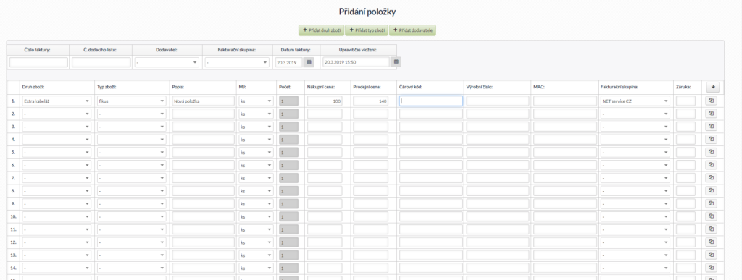The image size is (742, 280).
Task: Click the Výrobní číslo field in row 1
Action: (498, 101)
